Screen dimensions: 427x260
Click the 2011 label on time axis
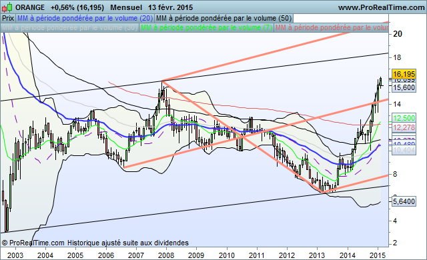coord(257,255)
